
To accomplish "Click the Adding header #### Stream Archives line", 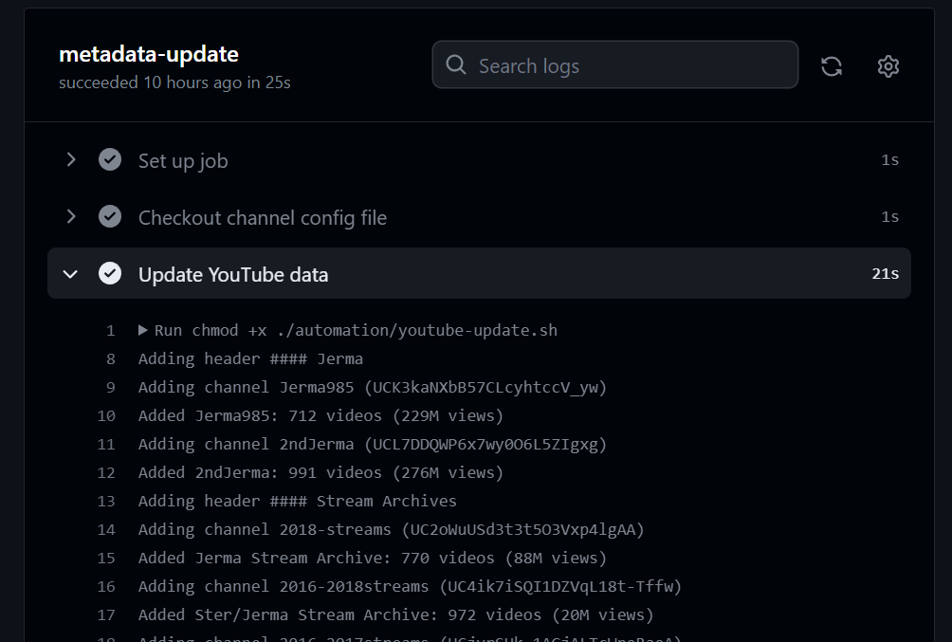I will point(298,501).
